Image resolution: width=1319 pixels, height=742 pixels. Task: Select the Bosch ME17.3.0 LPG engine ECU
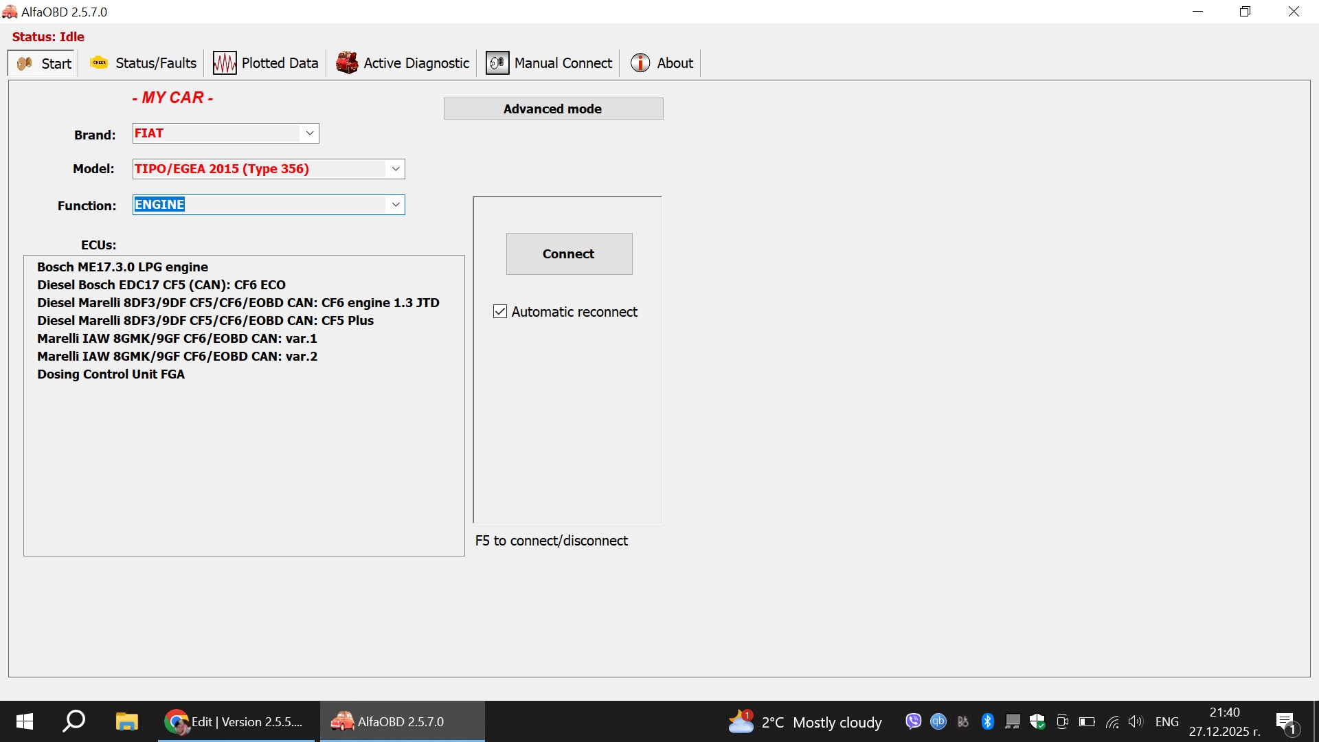pos(122,267)
